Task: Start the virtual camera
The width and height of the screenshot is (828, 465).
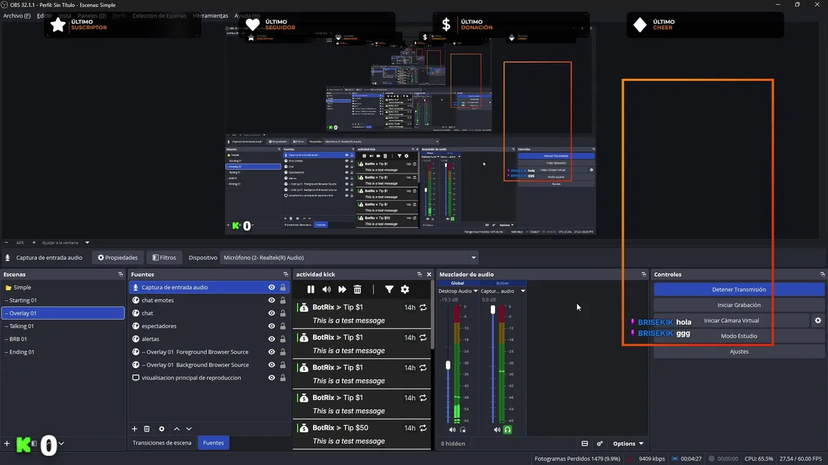Action: [731, 320]
